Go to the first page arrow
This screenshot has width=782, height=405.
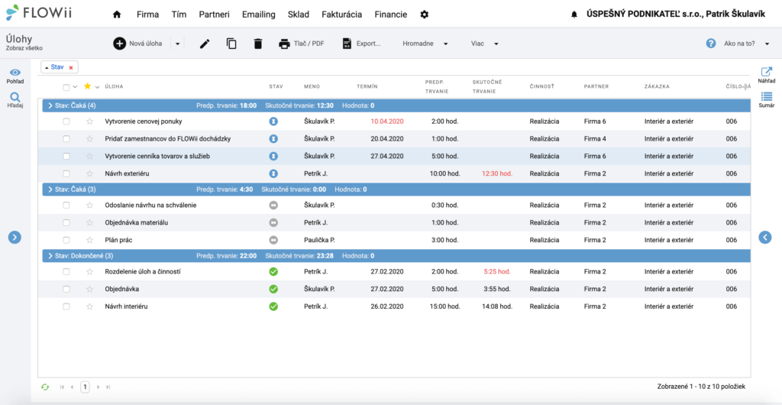[63, 387]
